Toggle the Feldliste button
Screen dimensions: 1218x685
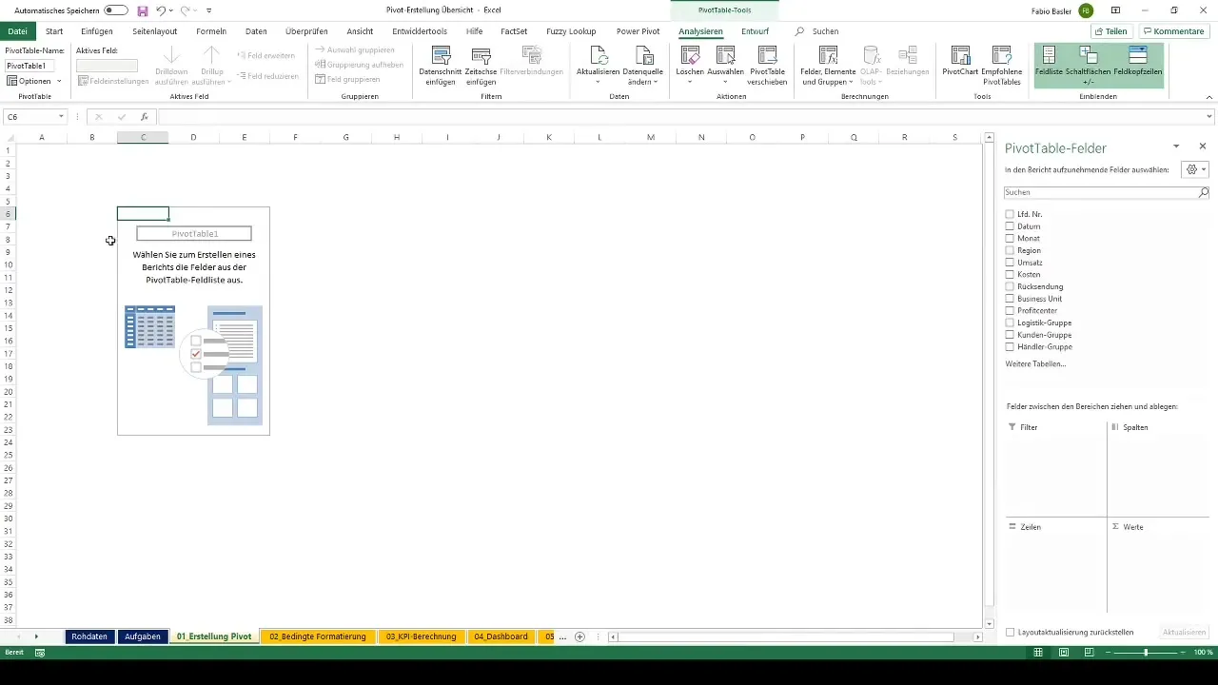point(1049,65)
